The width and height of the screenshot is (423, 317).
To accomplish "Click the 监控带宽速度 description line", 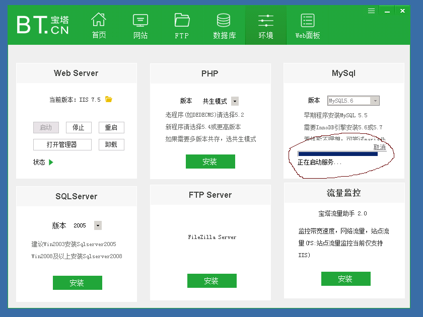I will 343,231.
